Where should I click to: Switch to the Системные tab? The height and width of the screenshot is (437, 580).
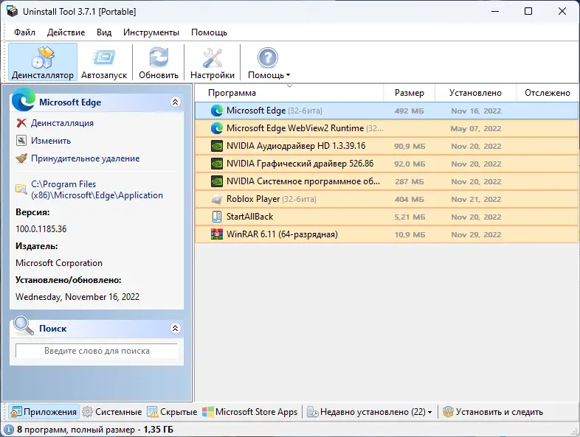[112, 412]
